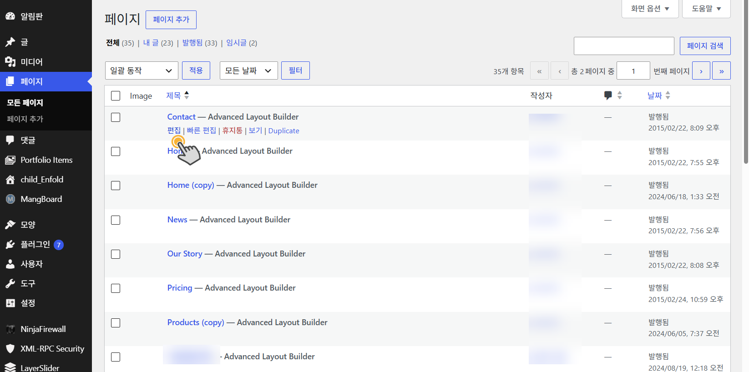The image size is (749, 372).
Task: Tick the checkbox dated 2015/02/22, 7:55
Action: tap(116, 151)
